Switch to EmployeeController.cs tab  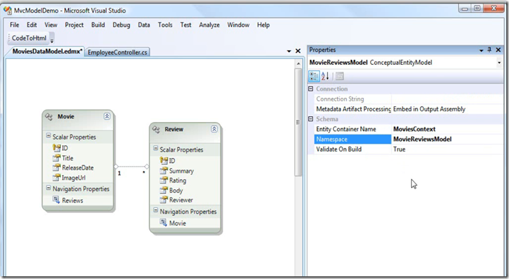coord(117,52)
